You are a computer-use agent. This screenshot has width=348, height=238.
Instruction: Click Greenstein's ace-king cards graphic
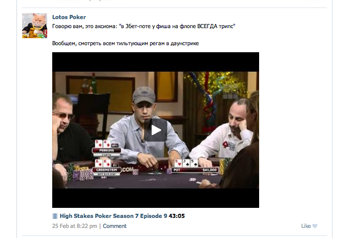(103, 163)
